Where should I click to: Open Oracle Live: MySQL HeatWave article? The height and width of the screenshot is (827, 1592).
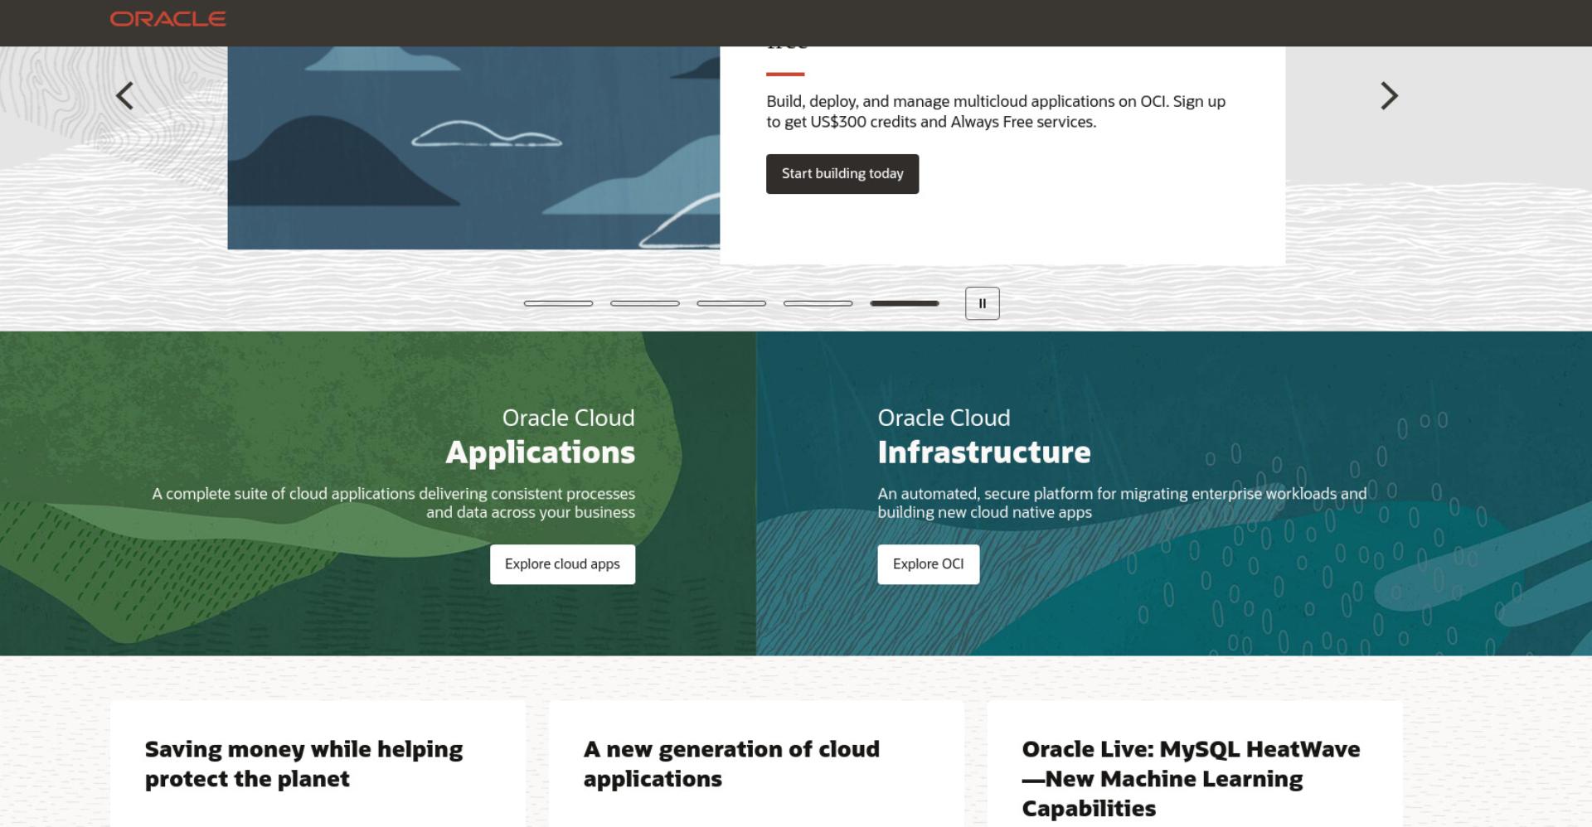pyautogui.click(x=1191, y=778)
